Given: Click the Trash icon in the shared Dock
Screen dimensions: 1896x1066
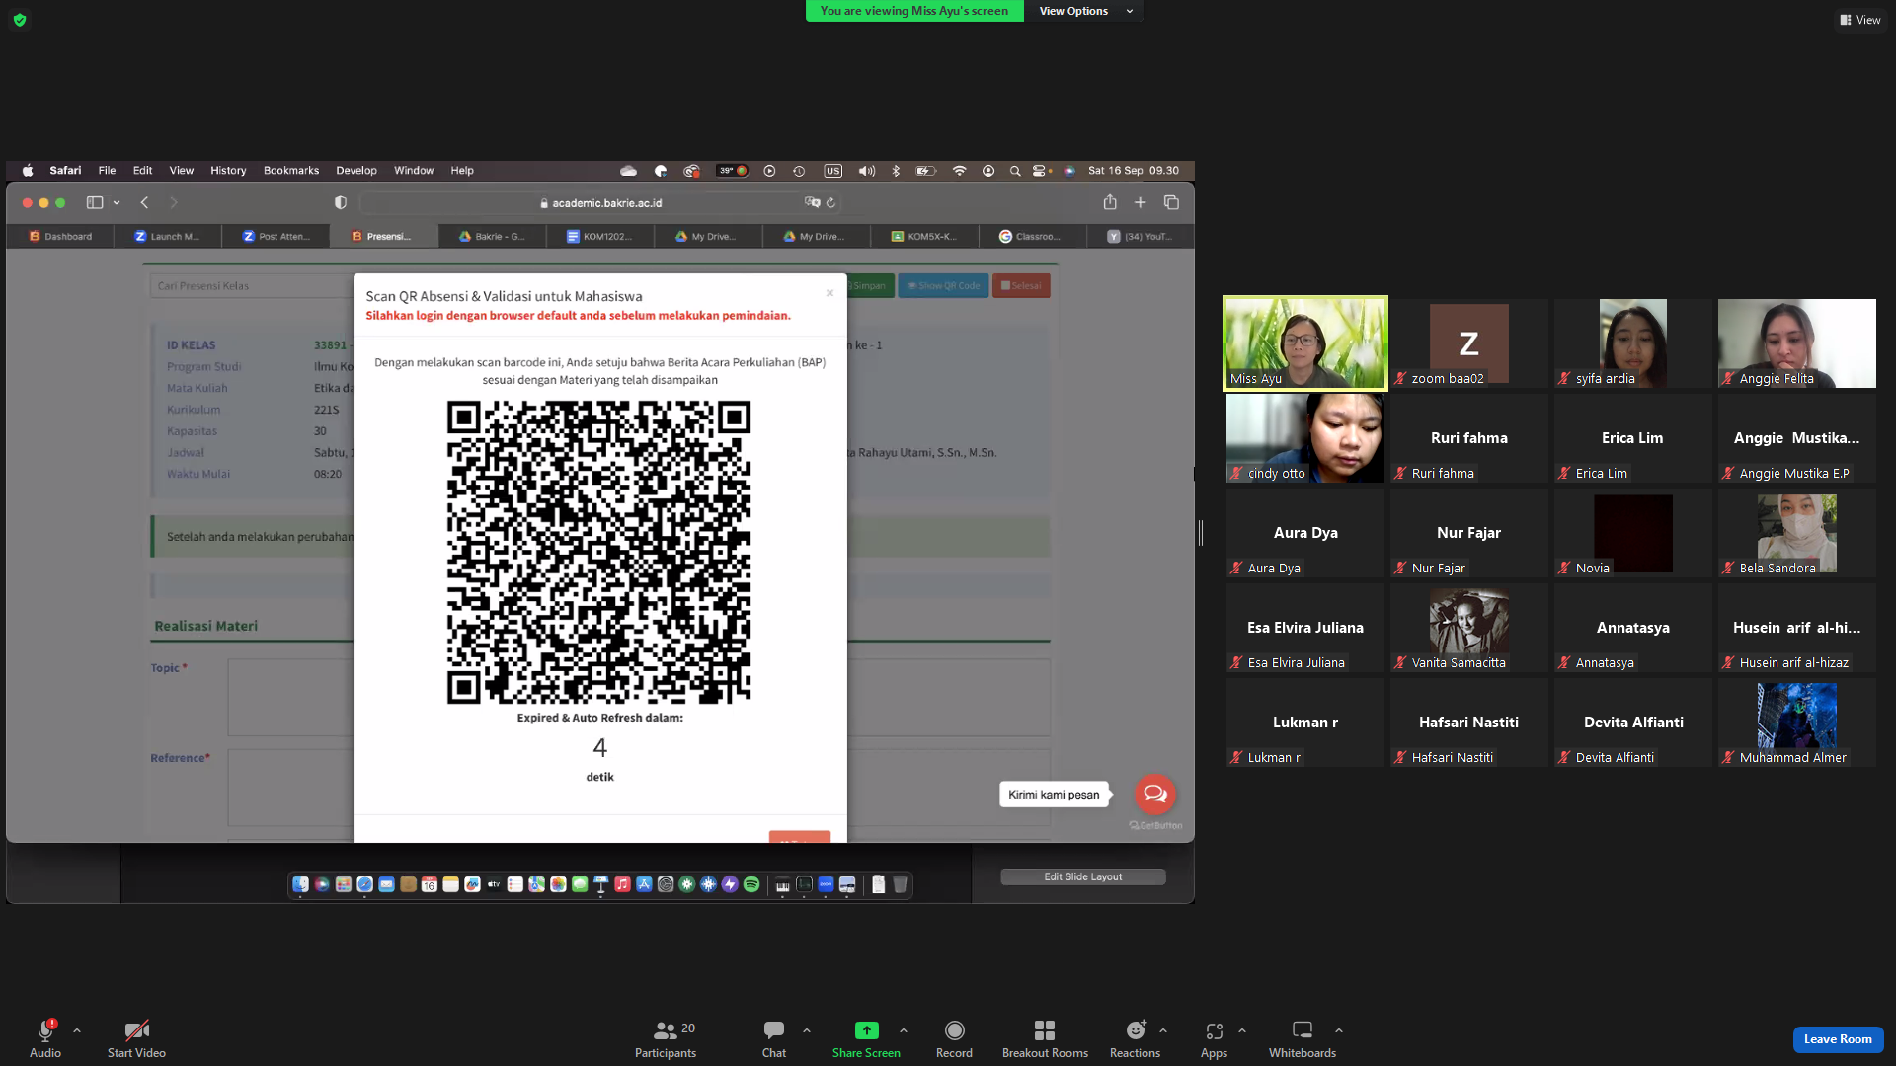Looking at the screenshot, I should [x=900, y=884].
